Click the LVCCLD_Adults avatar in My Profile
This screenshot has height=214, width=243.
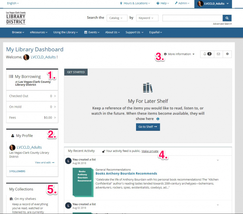(12, 147)
